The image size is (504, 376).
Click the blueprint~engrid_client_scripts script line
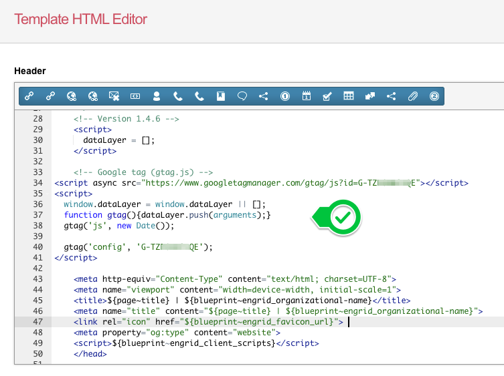196,343
